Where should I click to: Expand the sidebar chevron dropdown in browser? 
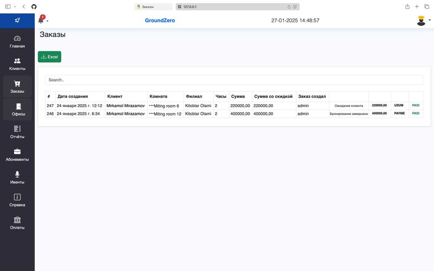pyautogui.click(x=15, y=7)
